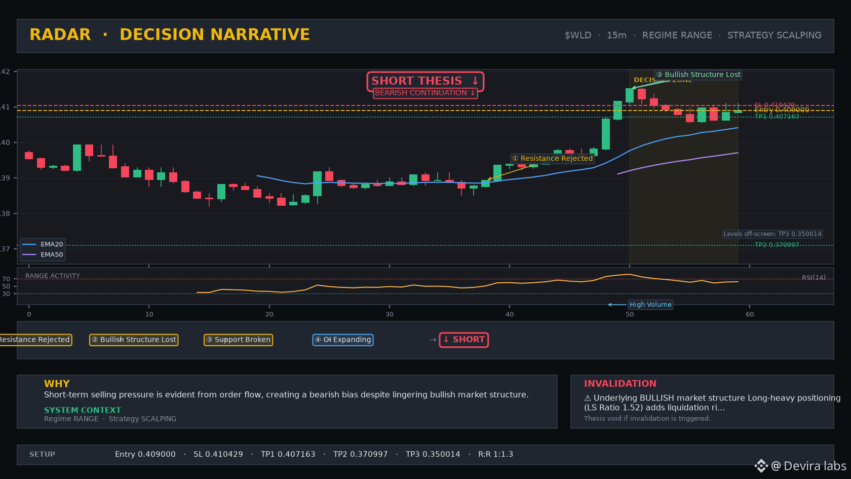Select the blue EMA20 legend entry

point(43,244)
